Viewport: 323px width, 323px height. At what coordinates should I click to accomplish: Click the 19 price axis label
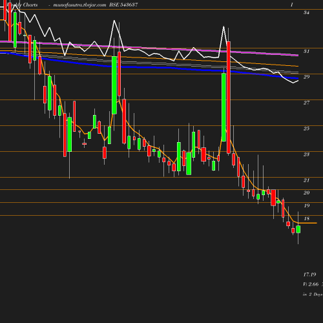(x=306, y=205)
